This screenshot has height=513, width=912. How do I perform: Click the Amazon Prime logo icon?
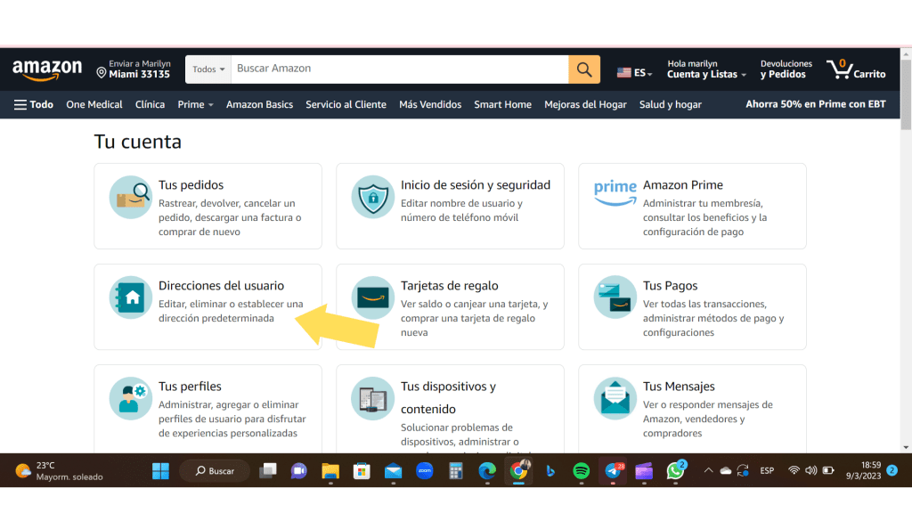[x=615, y=192]
